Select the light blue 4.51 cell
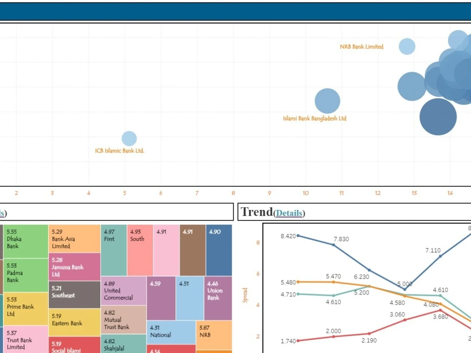471x353 pixels. click(x=190, y=298)
